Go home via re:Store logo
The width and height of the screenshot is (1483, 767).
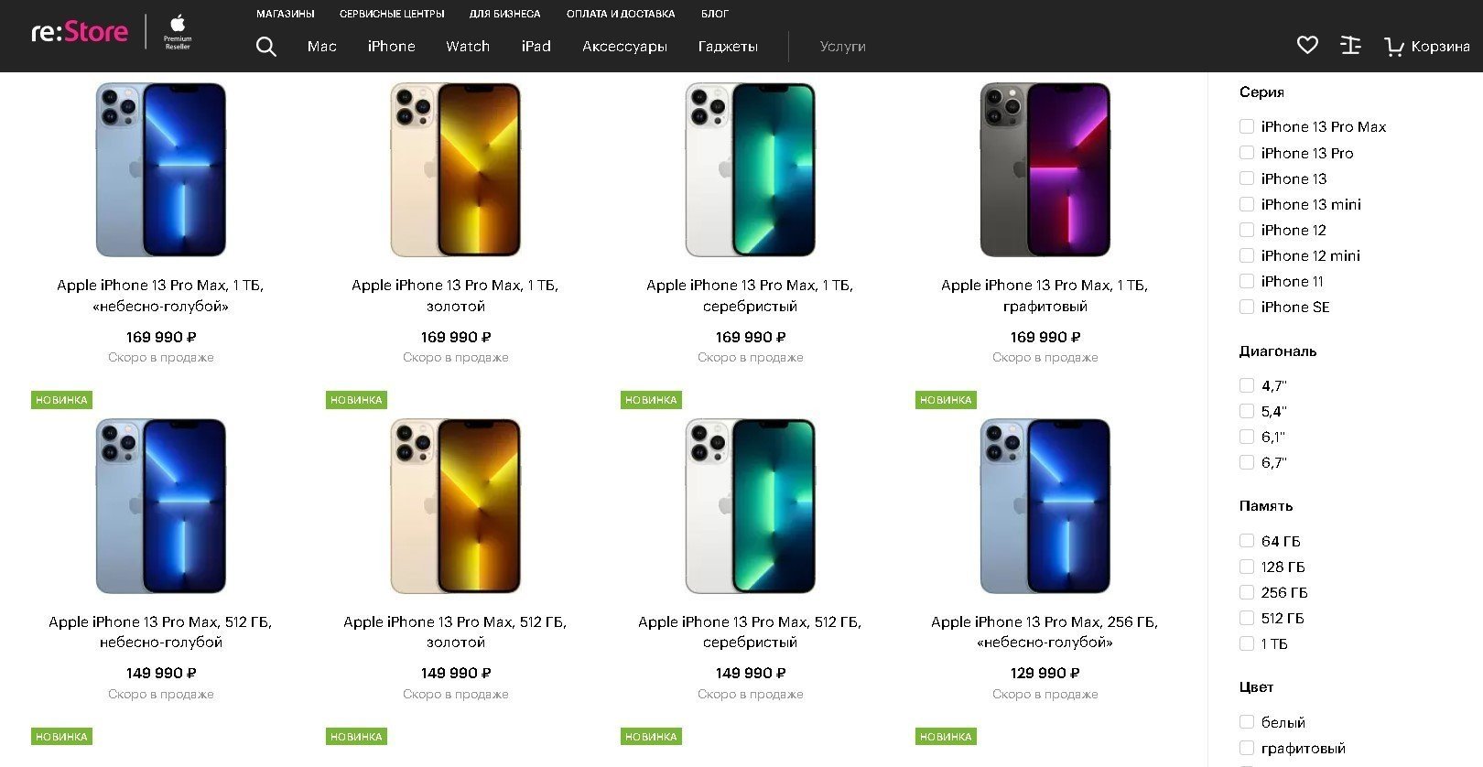pyautogui.click(x=80, y=32)
